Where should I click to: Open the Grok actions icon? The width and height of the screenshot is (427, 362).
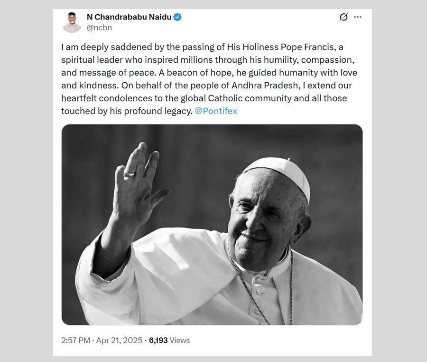344,17
